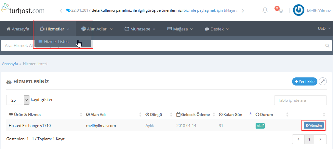Screen dimensions: 333x149
Task: Open the records-per-page dropdown showing 25
Action: click(18, 100)
